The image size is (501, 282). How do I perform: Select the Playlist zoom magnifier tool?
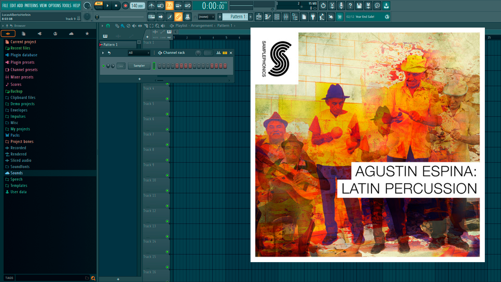pyautogui.click(x=157, y=26)
